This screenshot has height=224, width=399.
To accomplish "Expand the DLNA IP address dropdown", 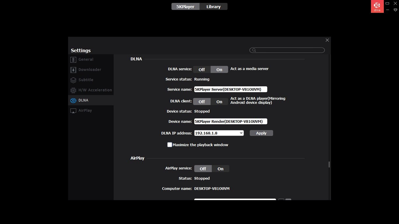I will (x=241, y=133).
